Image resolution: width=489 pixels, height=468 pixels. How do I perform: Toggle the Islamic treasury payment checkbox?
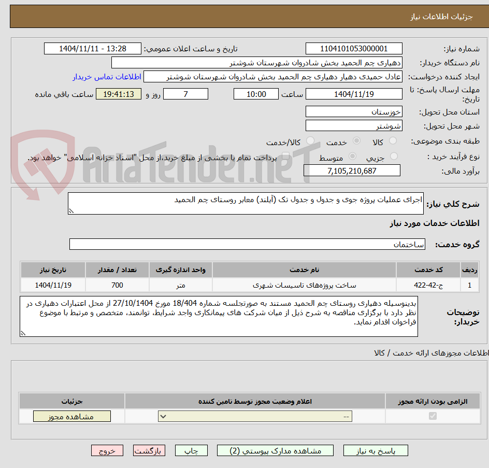pos(285,157)
